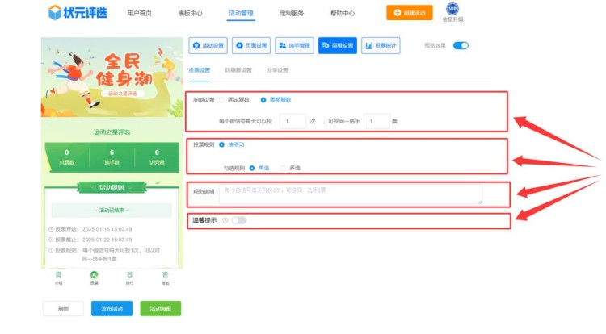This screenshot has width=606, height=334.
Task: Click the 报名 signup icon in preview
Action: click(165, 274)
